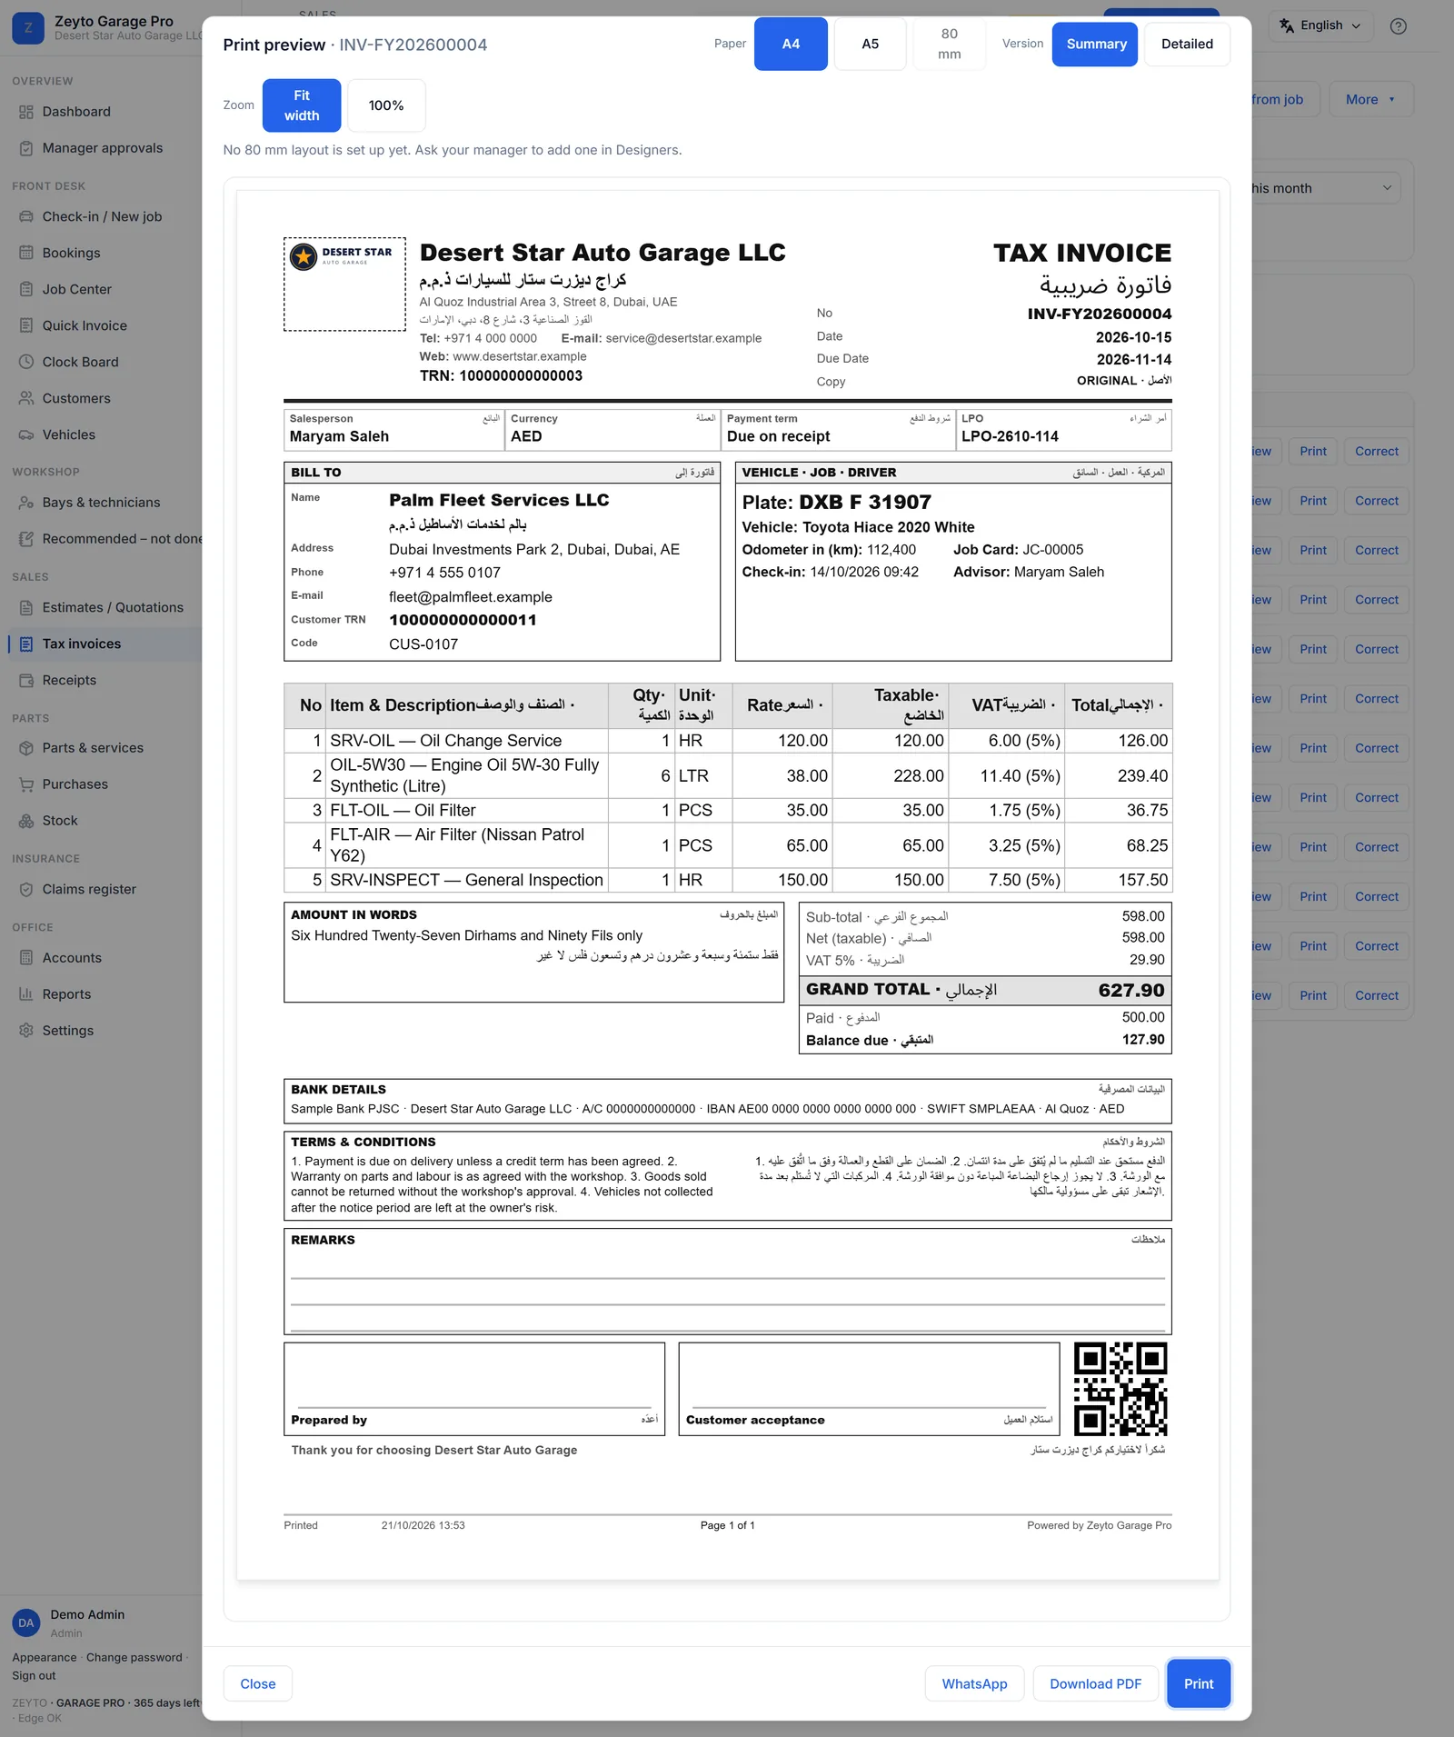
Task: Close the print preview dialog
Action: coord(258,1683)
